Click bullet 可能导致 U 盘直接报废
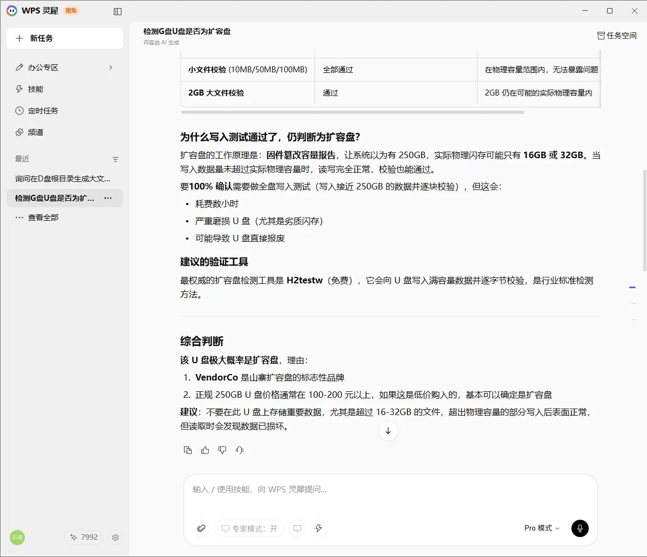The height and width of the screenshot is (557, 647). pos(240,239)
